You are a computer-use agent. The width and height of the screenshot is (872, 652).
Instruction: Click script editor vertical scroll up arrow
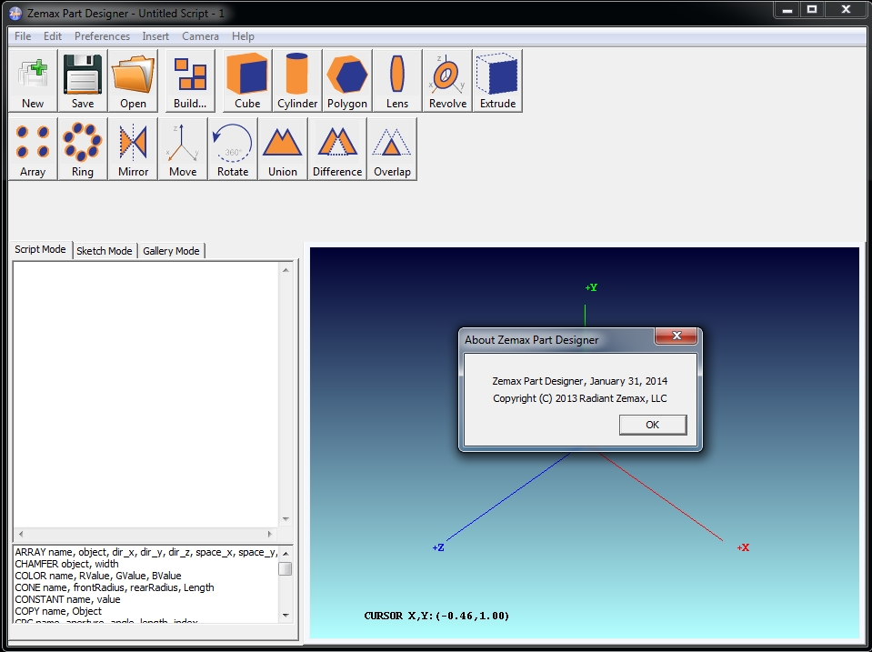click(x=286, y=270)
